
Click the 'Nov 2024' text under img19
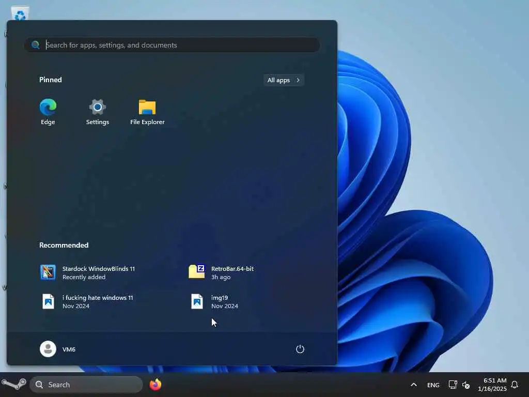tap(225, 306)
